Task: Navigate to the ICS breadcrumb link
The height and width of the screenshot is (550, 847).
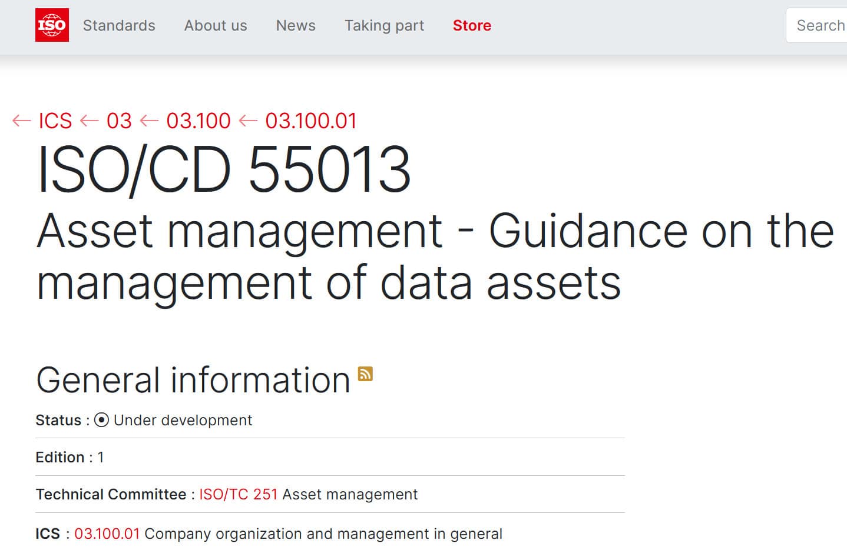Action: (x=55, y=121)
